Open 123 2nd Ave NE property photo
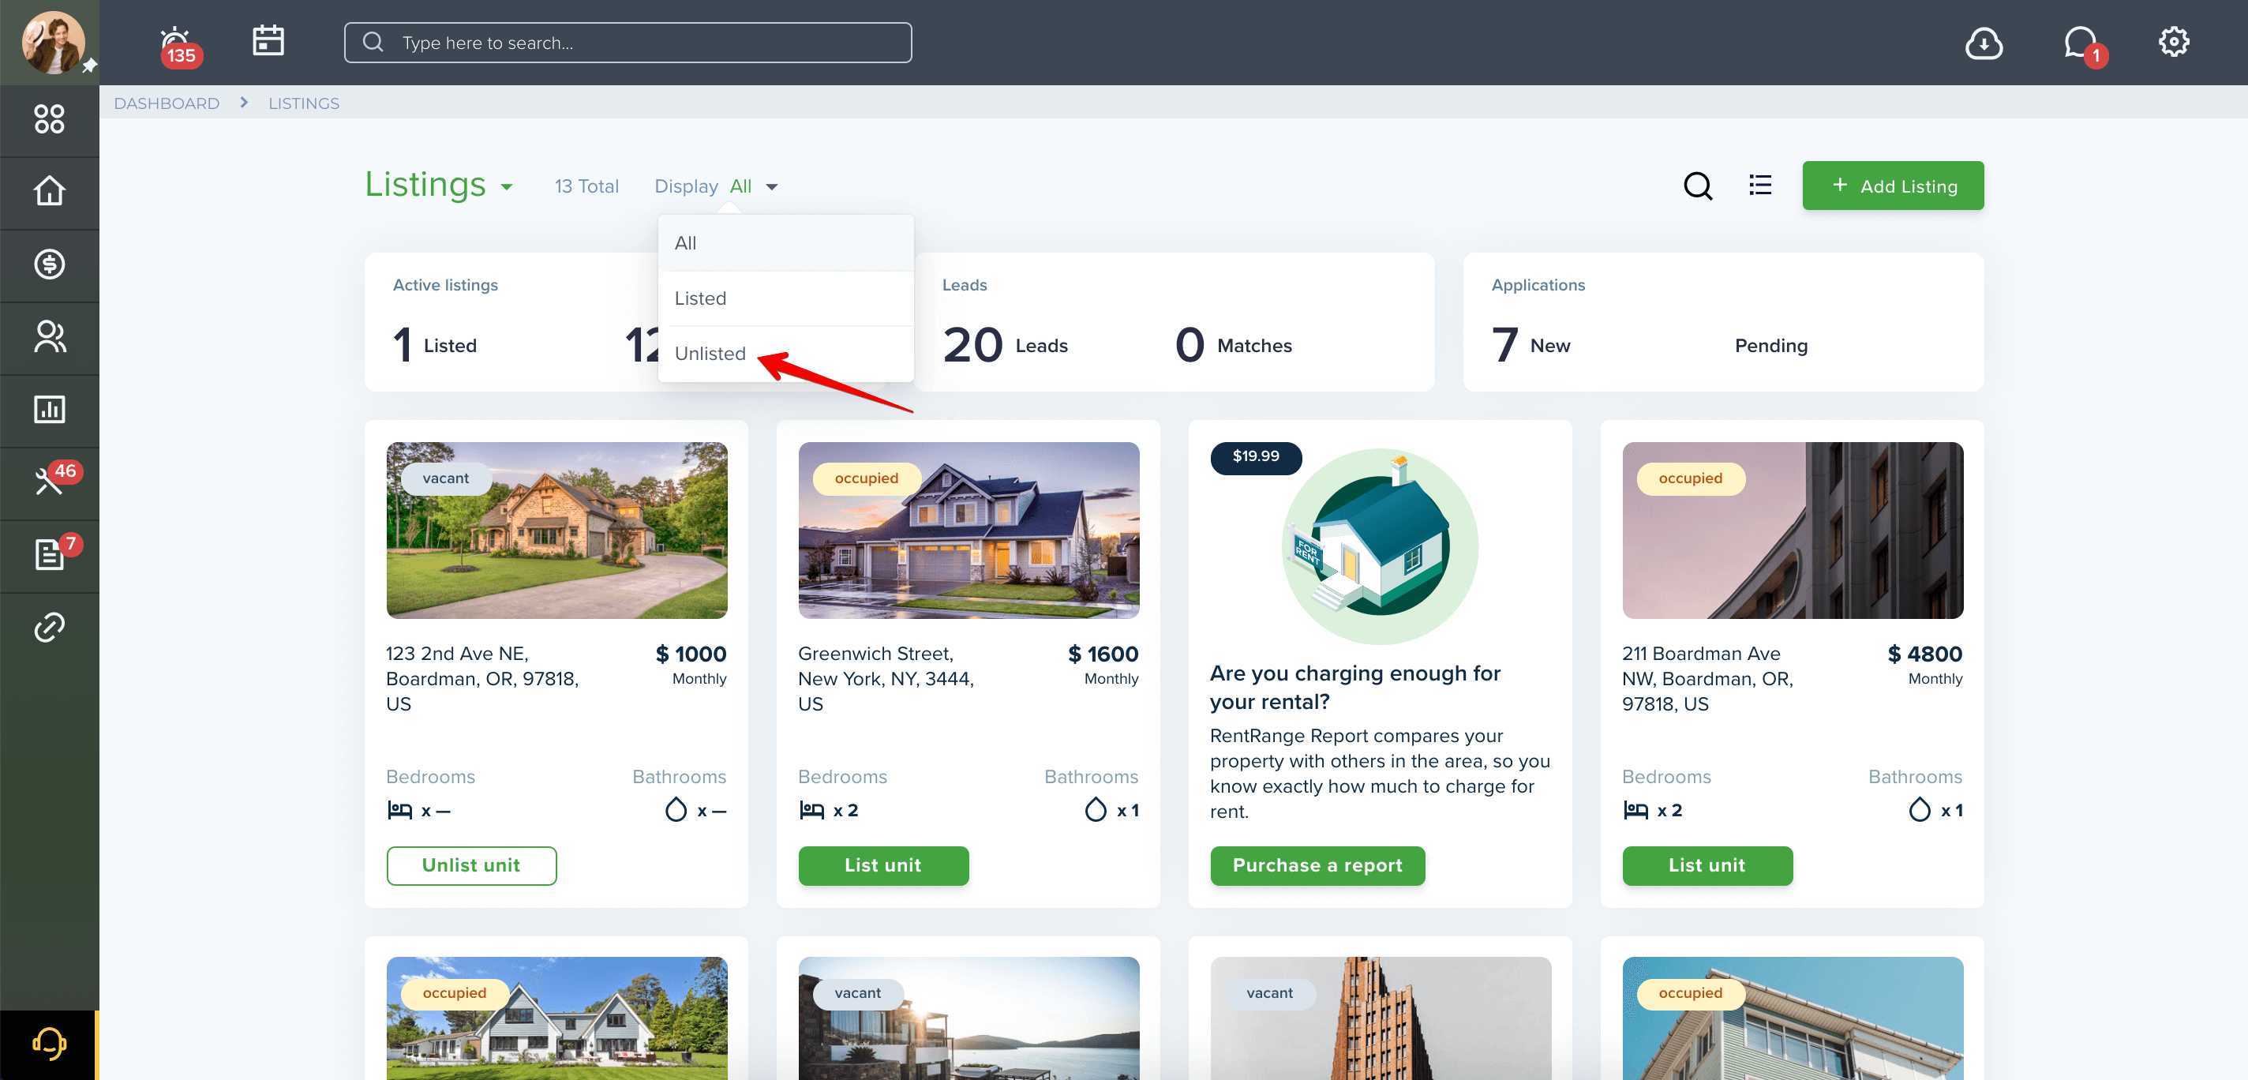The width and height of the screenshot is (2248, 1080). click(556, 530)
